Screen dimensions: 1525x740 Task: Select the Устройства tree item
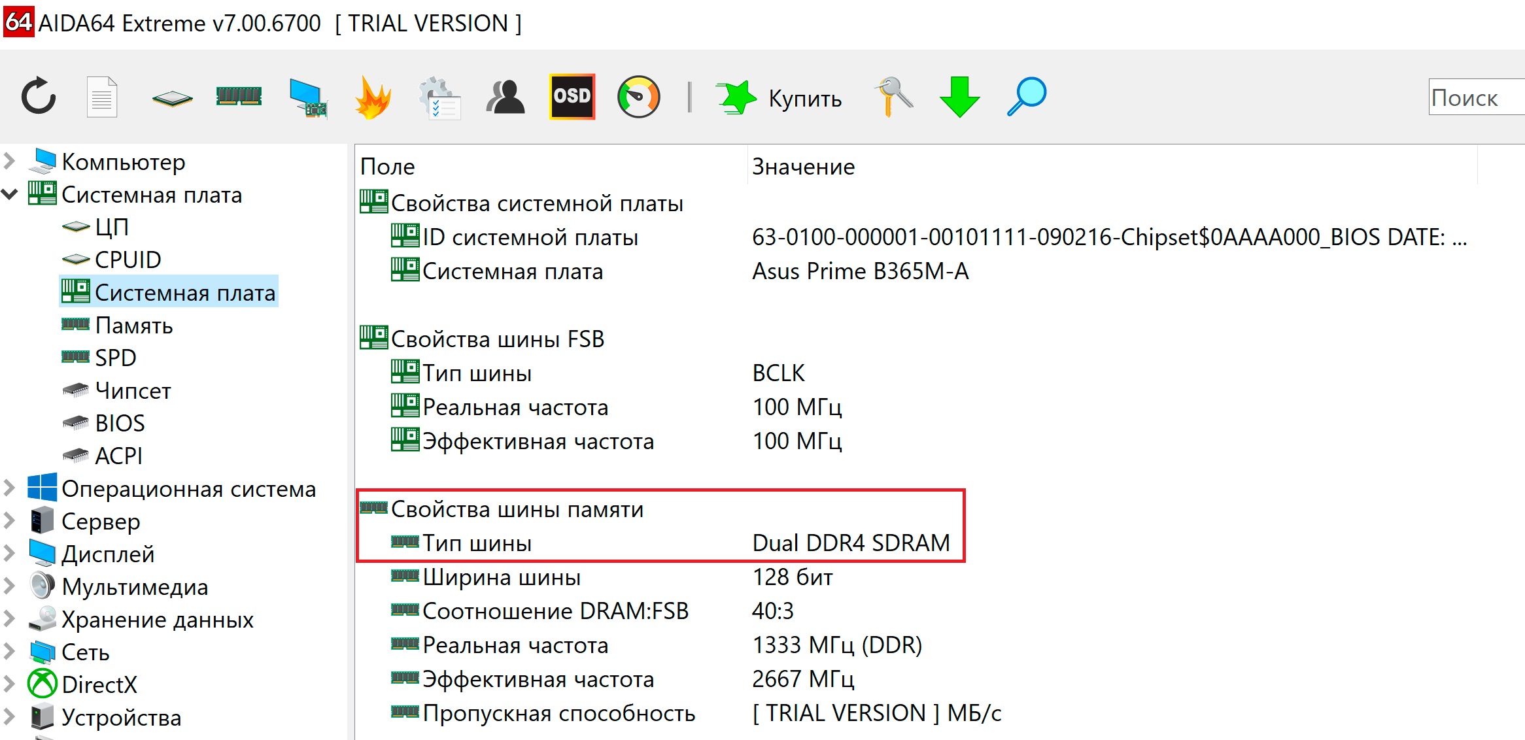105,717
